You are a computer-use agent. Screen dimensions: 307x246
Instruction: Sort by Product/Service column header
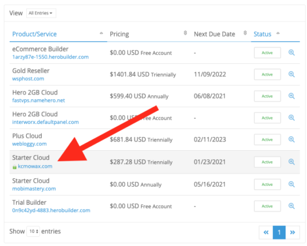(x=35, y=34)
